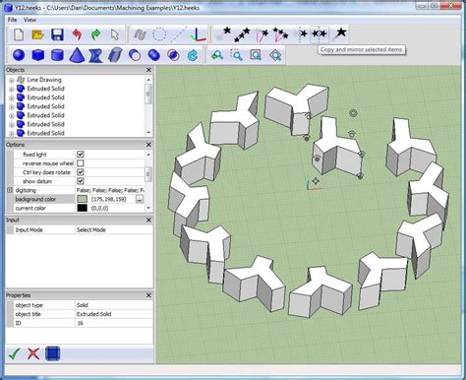Add a sphere solid
Image resolution: width=466 pixels, height=380 pixels.
(x=19, y=55)
